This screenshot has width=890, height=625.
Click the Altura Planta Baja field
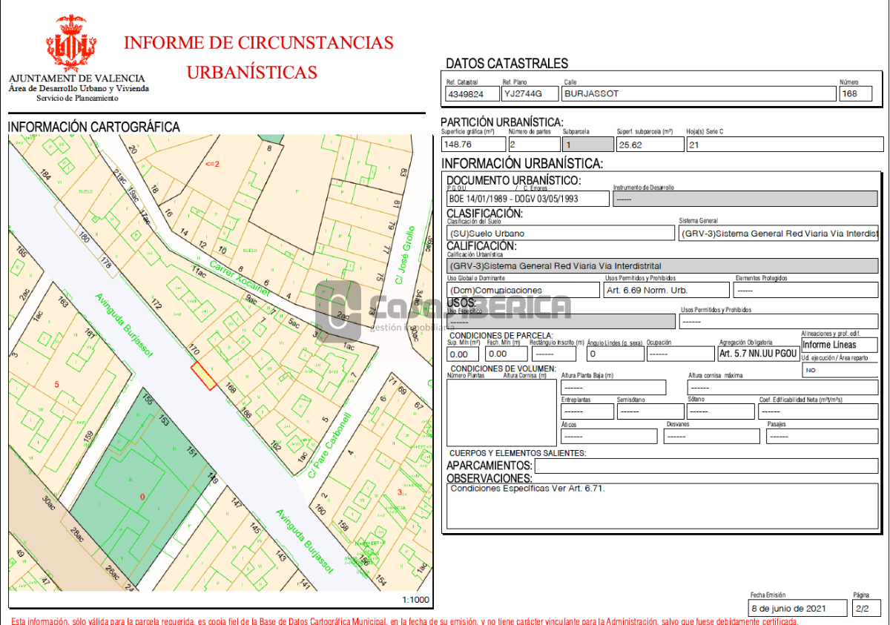click(613, 387)
